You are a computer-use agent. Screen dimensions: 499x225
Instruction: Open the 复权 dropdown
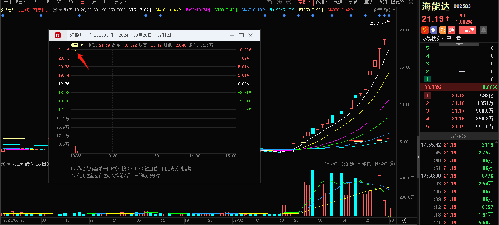click(x=304, y=2)
